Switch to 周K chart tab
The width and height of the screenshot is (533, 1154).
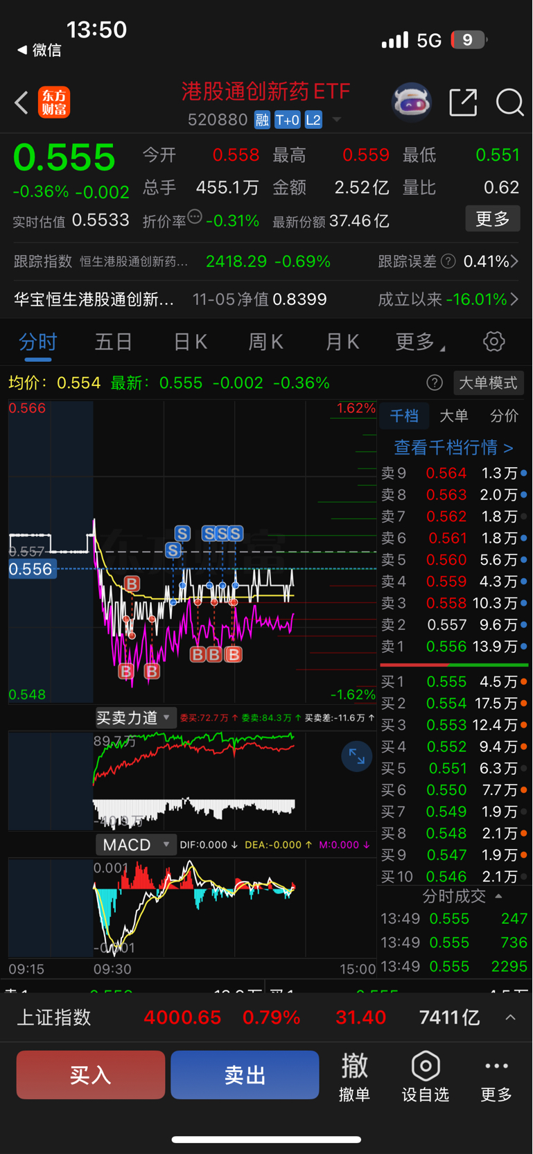[265, 342]
